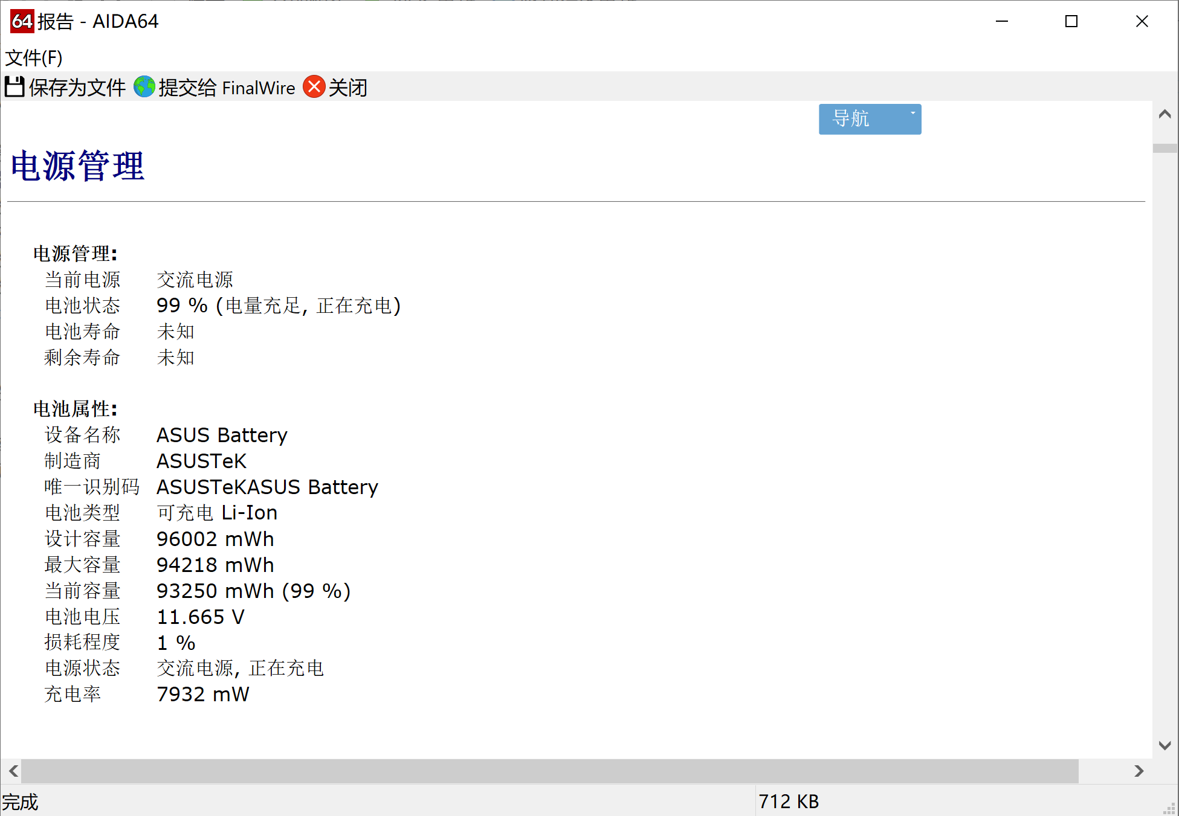Click the 交流电源 value of 当前电源

click(x=195, y=280)
